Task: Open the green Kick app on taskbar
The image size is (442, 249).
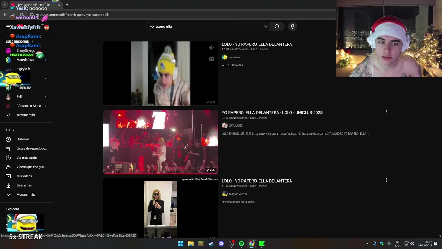Action: click(262, 243)
